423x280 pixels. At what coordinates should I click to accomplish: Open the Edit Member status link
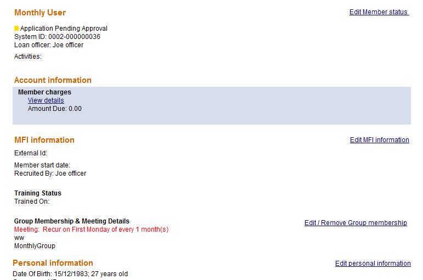coord(379,12)
